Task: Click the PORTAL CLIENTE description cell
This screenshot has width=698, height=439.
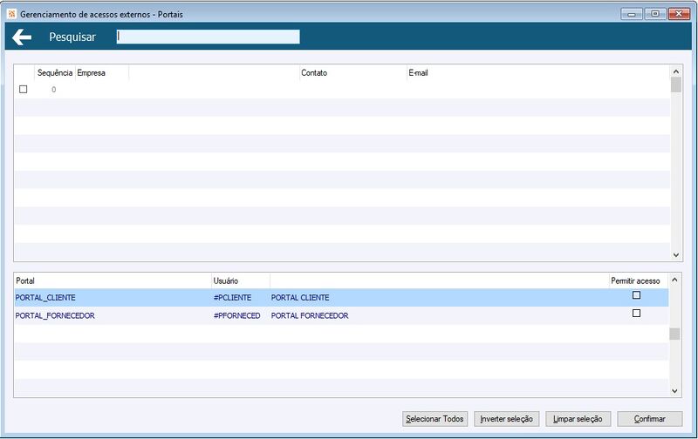Action: (x=300, y=298)
